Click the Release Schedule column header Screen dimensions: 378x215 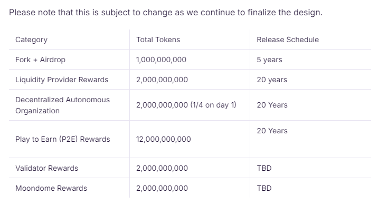(x=288, y=40)
